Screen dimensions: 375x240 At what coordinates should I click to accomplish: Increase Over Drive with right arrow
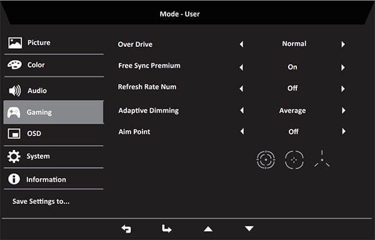343,44
